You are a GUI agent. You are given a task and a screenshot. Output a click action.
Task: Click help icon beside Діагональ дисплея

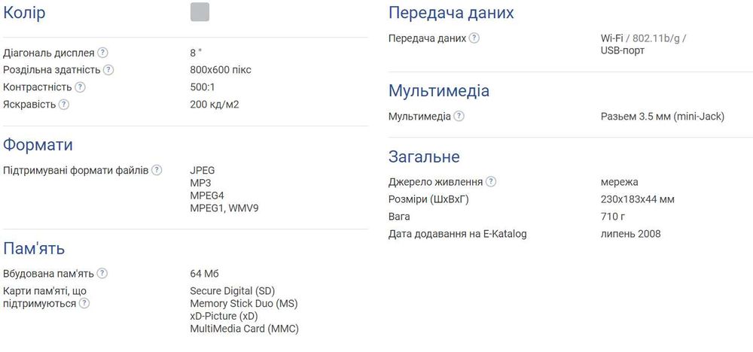(103, 53)
